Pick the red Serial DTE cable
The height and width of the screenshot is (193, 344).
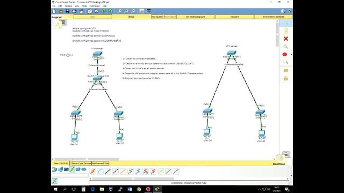pyautogui.click(x=153, y=171)
